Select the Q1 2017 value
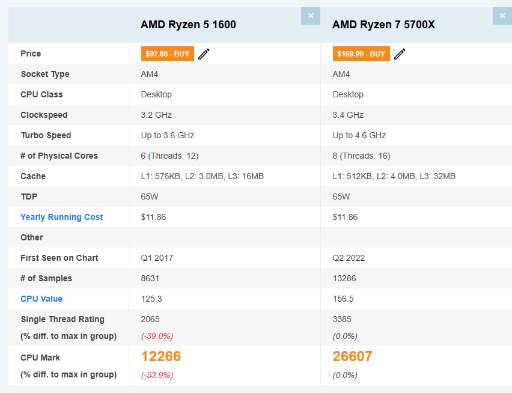512x393 pixels. click(157, 258)
